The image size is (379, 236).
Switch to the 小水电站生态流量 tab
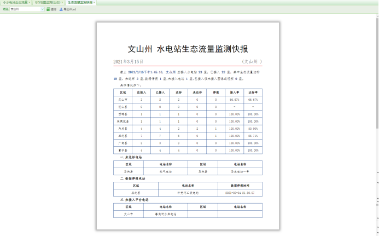click(x=15, y=3)
